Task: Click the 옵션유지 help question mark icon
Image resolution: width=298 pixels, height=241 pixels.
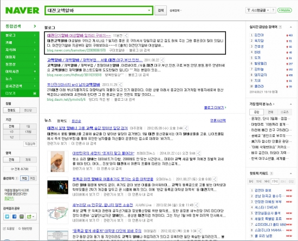Action: tap(17, 178)
